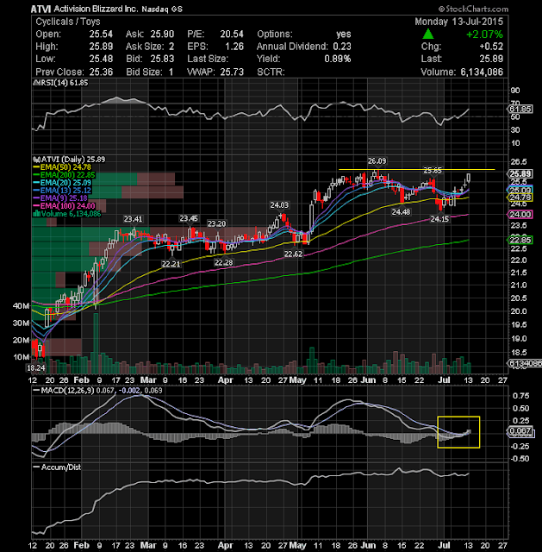Click the '40M' volume scale label
The height and width of the screenshot is (552, 542).
tap(21, 305)
